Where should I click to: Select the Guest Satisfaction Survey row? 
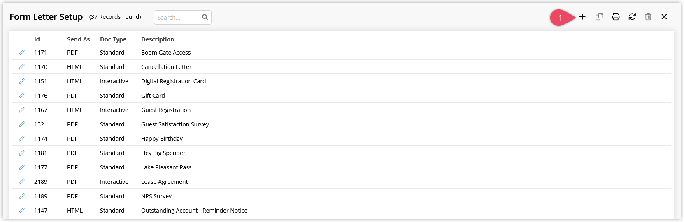tap(342, 124)
